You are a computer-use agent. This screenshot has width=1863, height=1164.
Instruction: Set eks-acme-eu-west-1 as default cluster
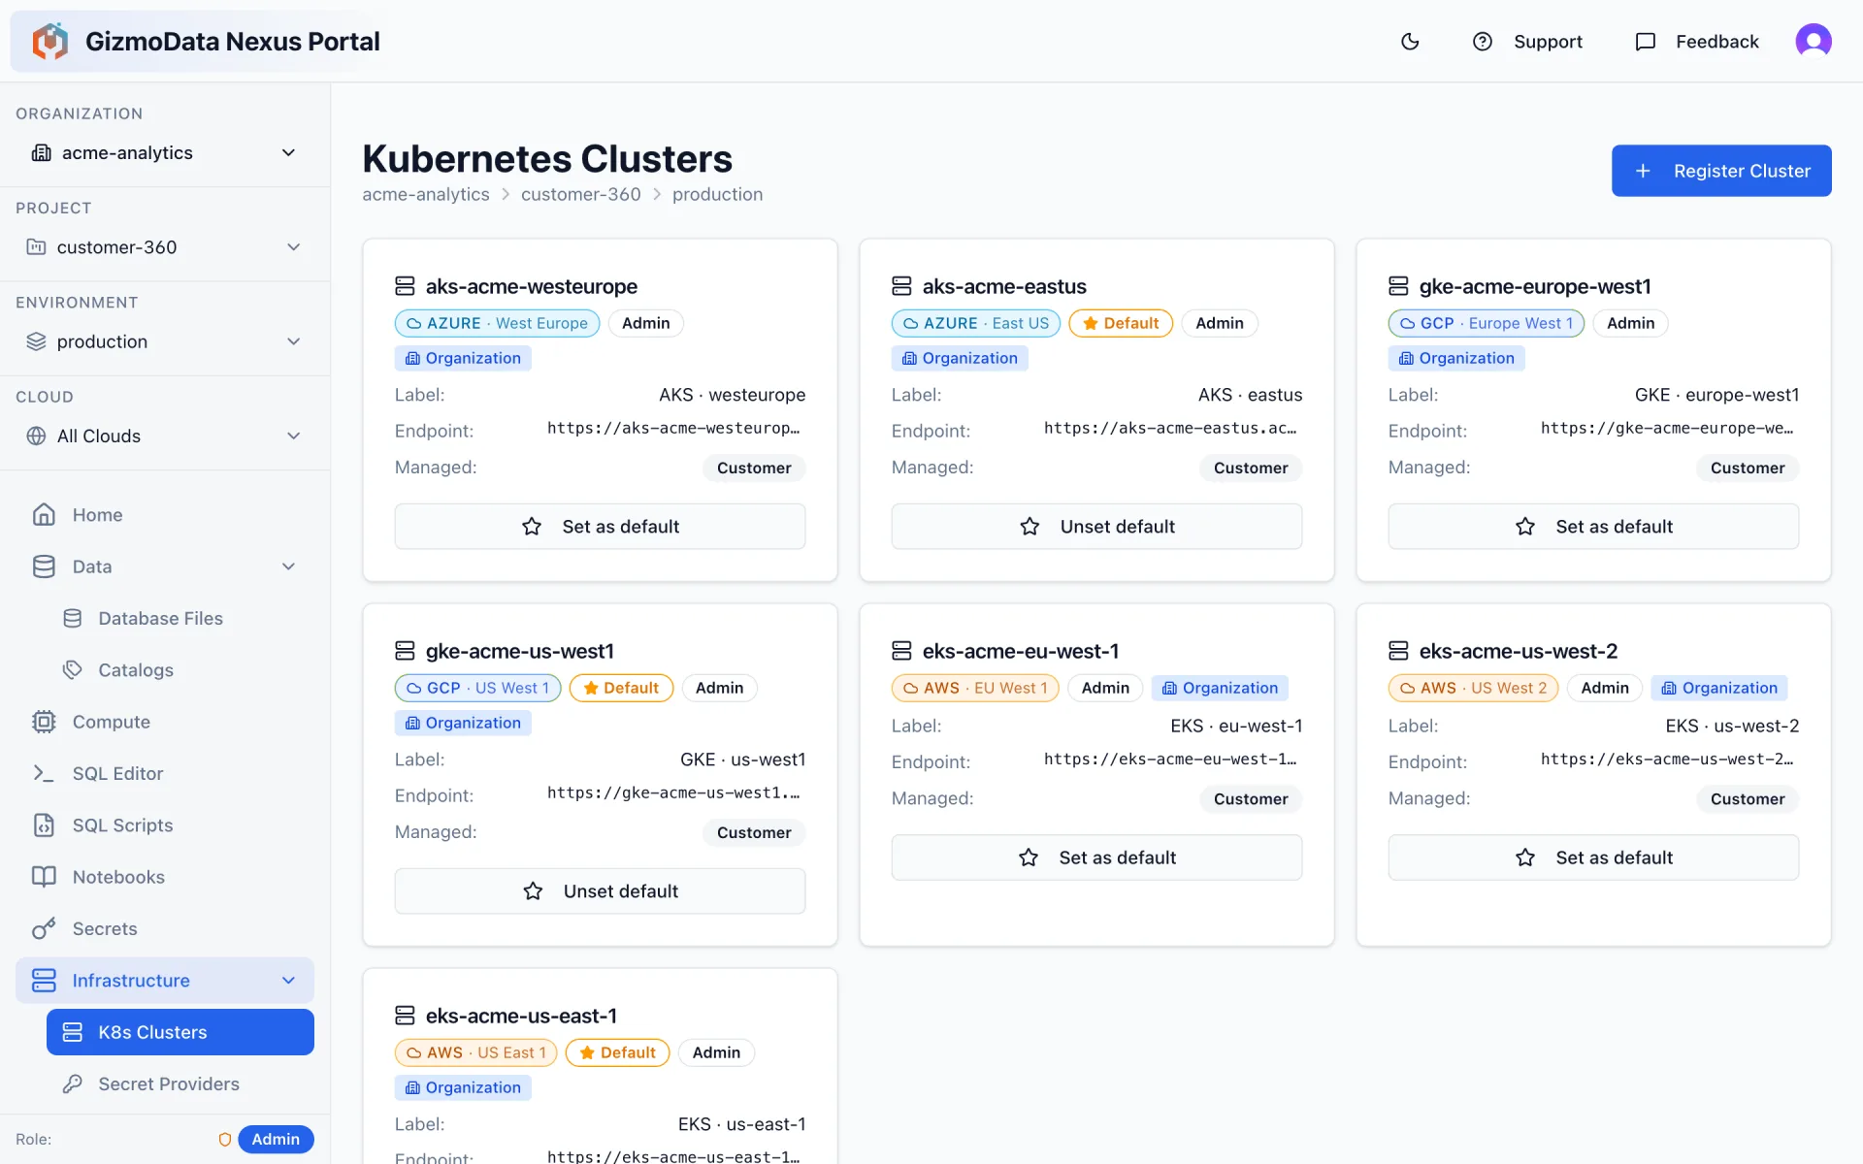[x=1096, y=857]
